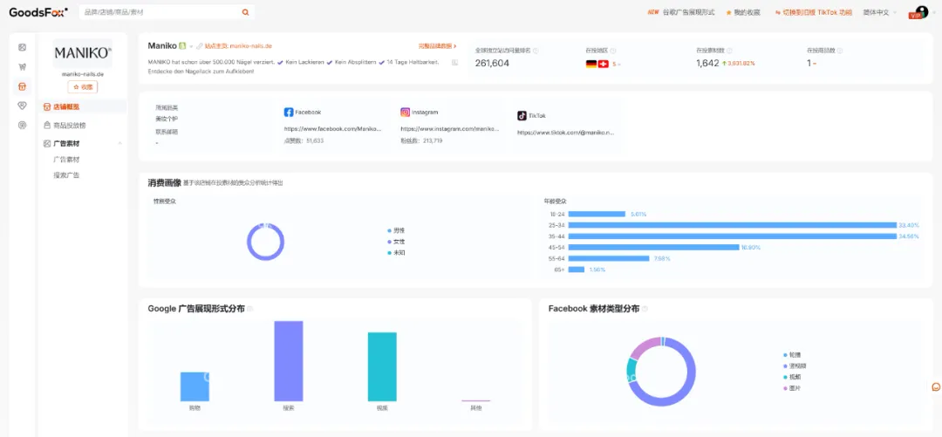Screen dimensions: 942x437
Task: Toggle 轮播 legend in Facebook chart
Action: pos(791,355)
